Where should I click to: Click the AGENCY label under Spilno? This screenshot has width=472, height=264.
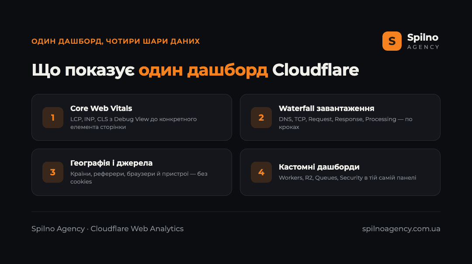click(423, 47)
